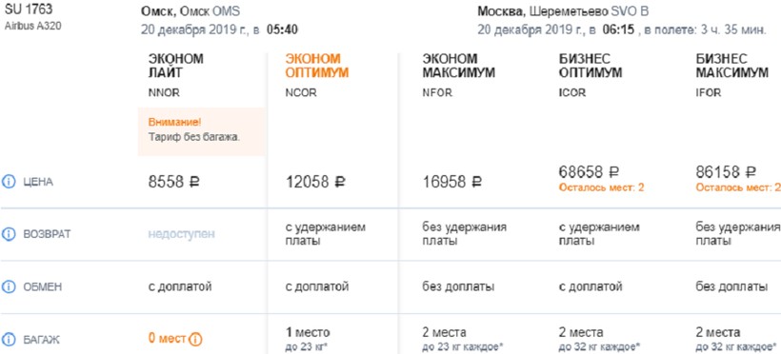Select the ЭКОНОМ ЛАЙТ fare column header

click(x=176, y=66)
